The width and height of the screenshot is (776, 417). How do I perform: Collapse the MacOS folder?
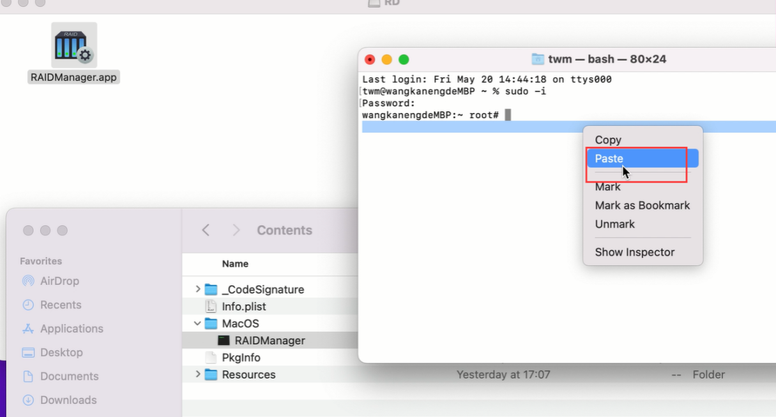click(198, 324)
